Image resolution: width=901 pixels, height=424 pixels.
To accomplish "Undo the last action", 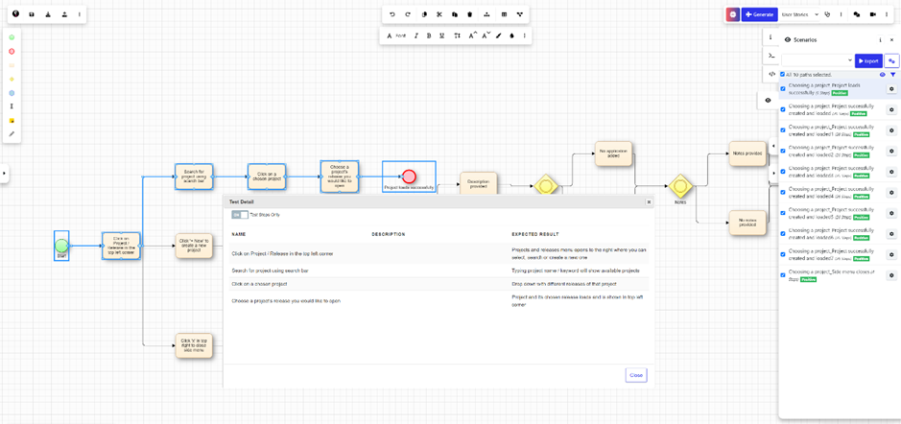I will [x=392, y=14].
